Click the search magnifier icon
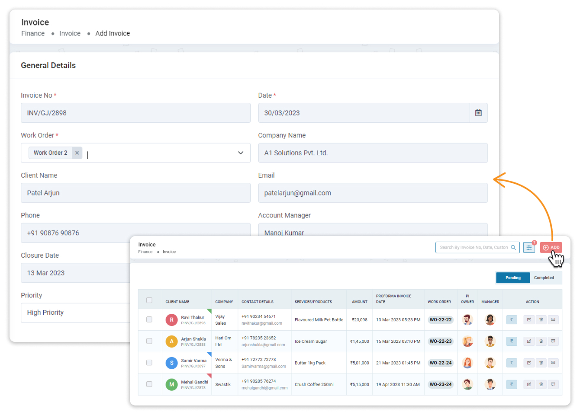The height and width of the screenshot is (415, 580). (514, 247)
